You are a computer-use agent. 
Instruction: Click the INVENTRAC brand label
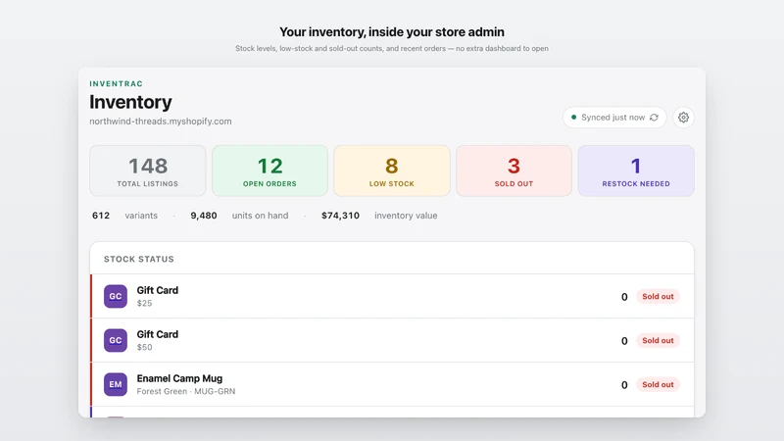(116, 83)
